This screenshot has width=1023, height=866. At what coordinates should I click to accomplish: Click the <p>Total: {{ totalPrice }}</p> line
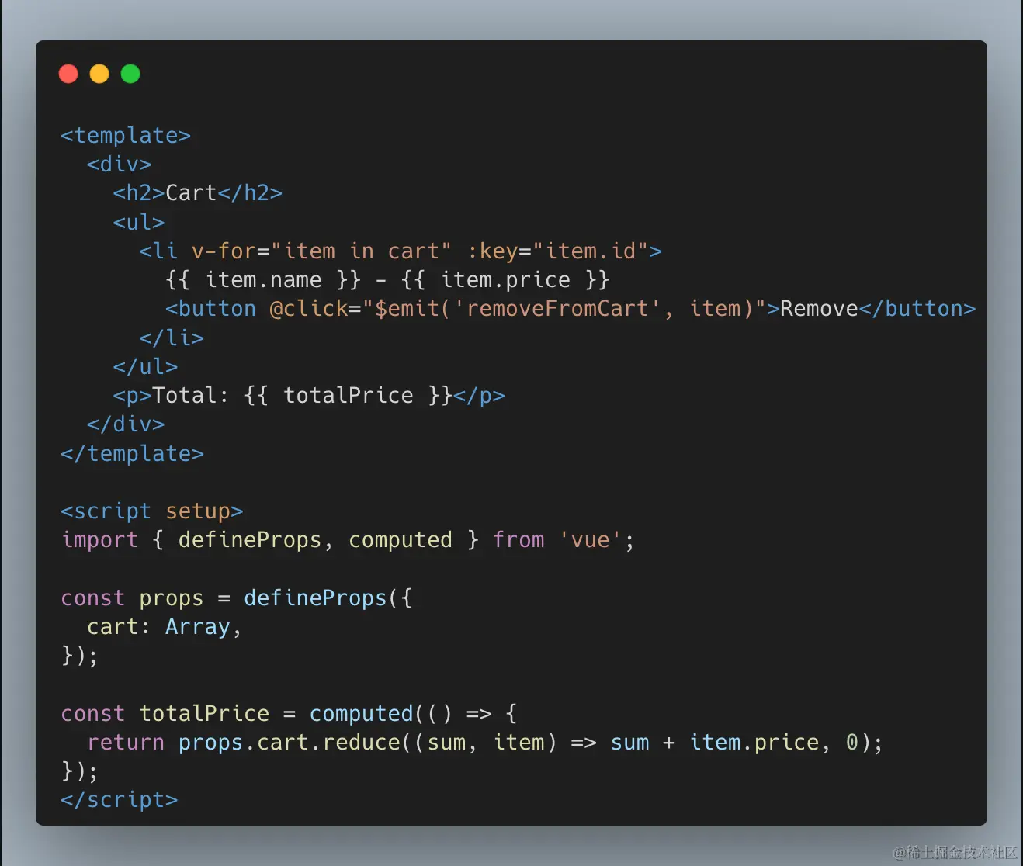click(309, 396)
